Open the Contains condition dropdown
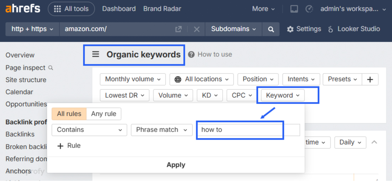 90,130
